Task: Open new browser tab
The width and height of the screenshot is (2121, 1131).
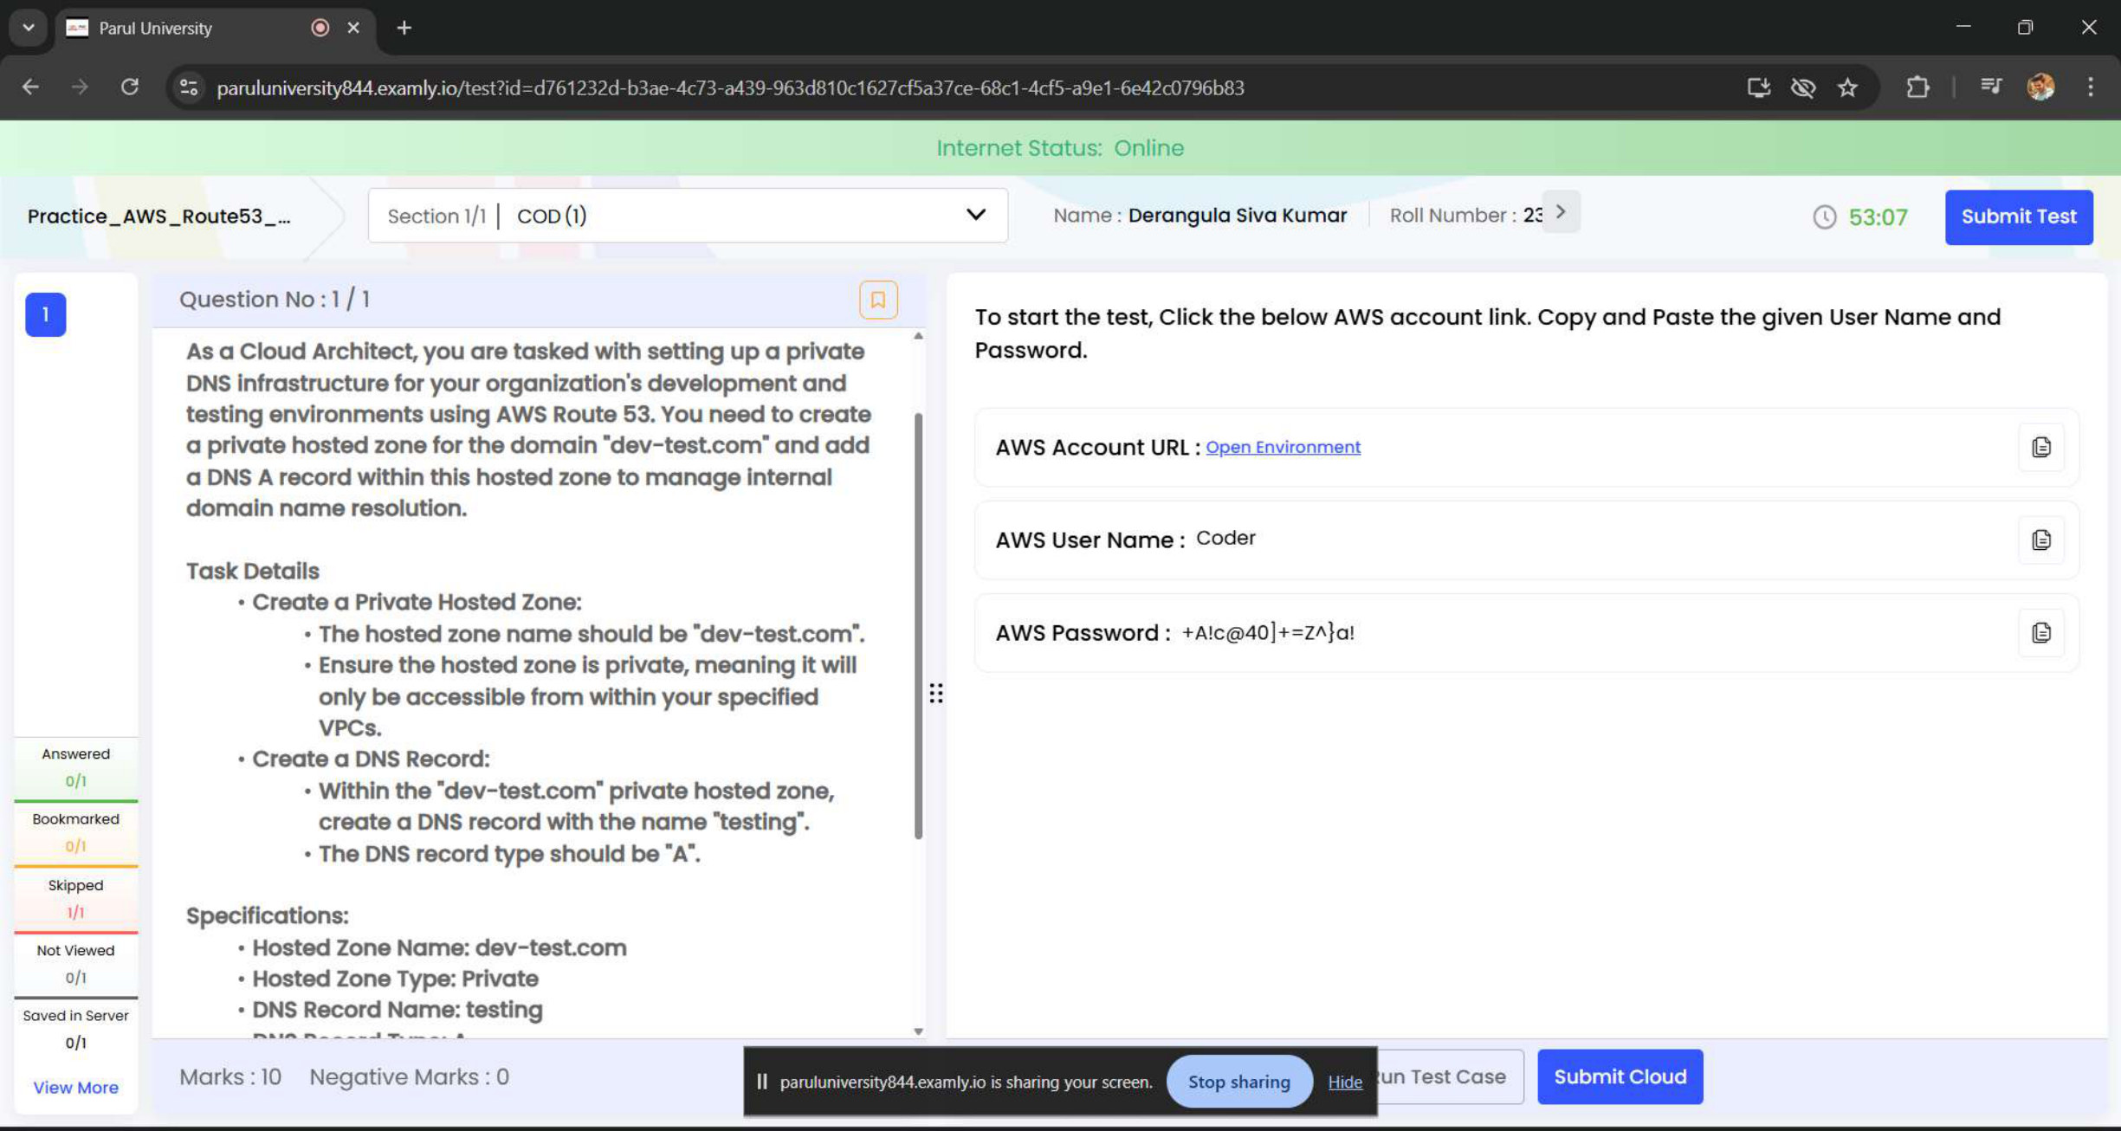Action: [404, 28]
